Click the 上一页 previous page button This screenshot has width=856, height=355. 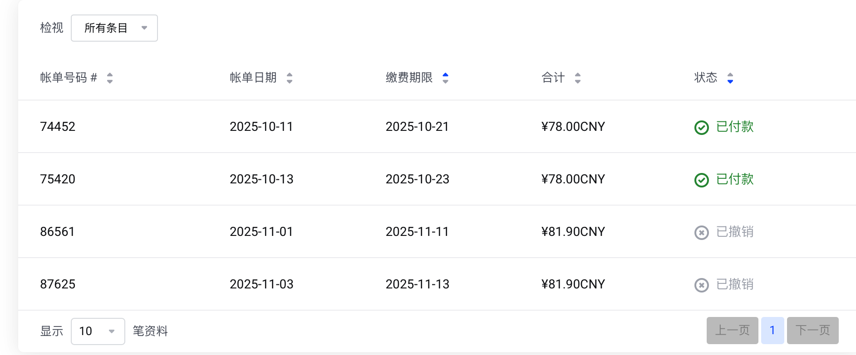pyautogui.click(x=732, y=331)
